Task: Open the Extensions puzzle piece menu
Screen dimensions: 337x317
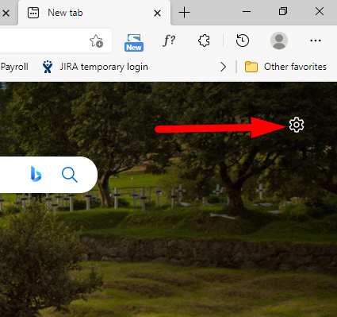Action: coord(204,41)
